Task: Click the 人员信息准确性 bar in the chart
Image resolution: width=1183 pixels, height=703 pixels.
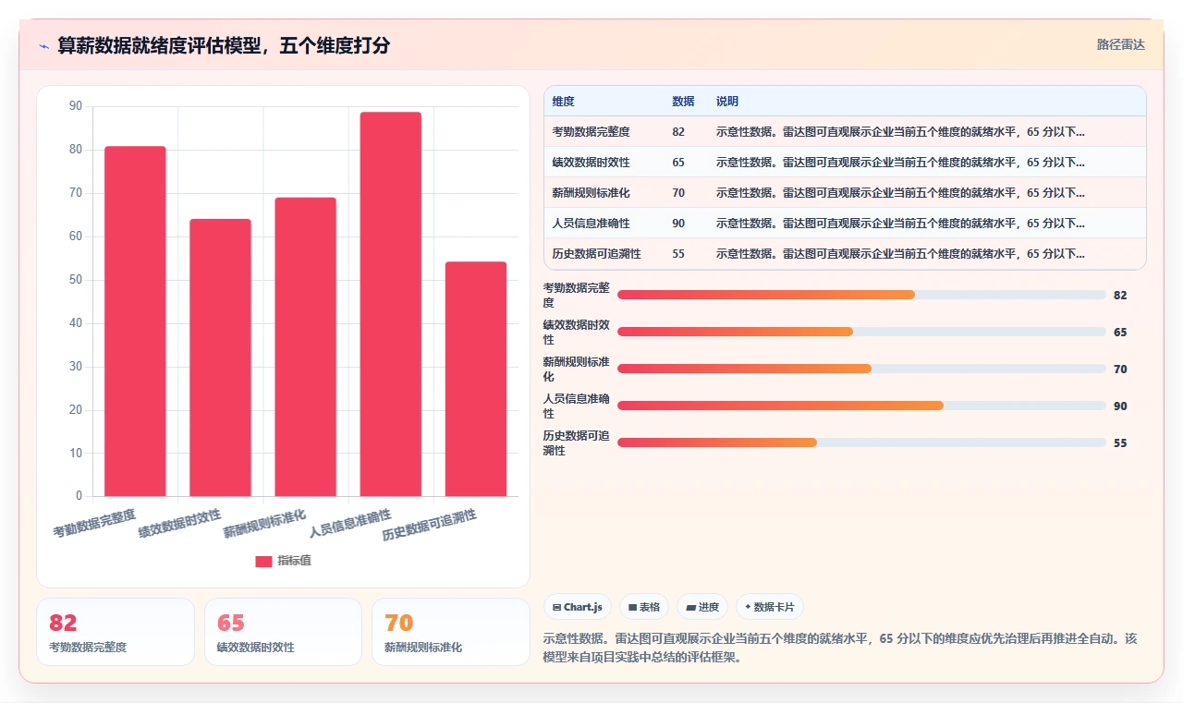Action: point(391,304)
